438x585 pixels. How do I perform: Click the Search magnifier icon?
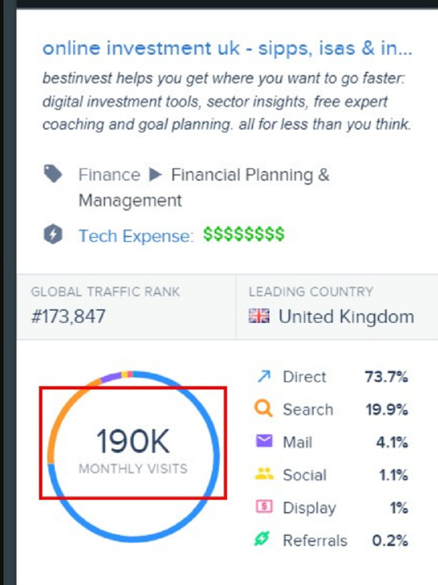tap(264, 409)
